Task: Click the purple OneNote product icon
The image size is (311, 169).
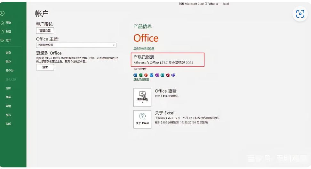Action: pyautogui.click(x=157, y=75)
